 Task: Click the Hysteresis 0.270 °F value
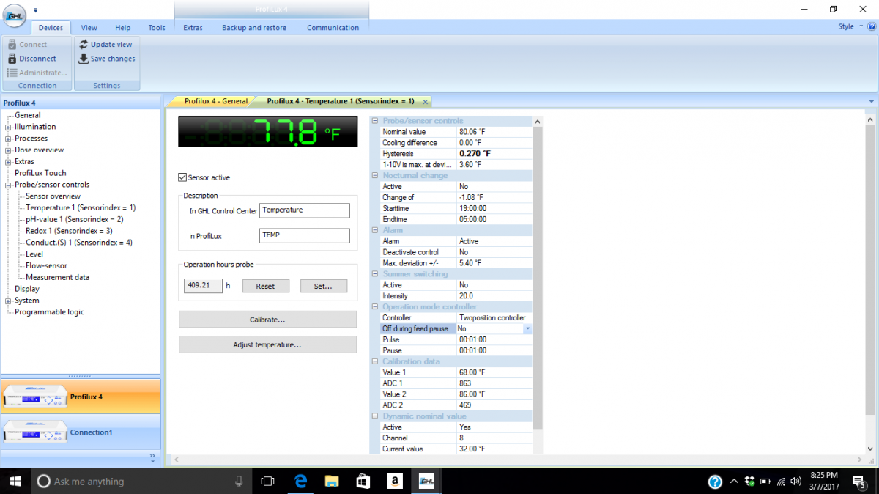coord(494,154)
